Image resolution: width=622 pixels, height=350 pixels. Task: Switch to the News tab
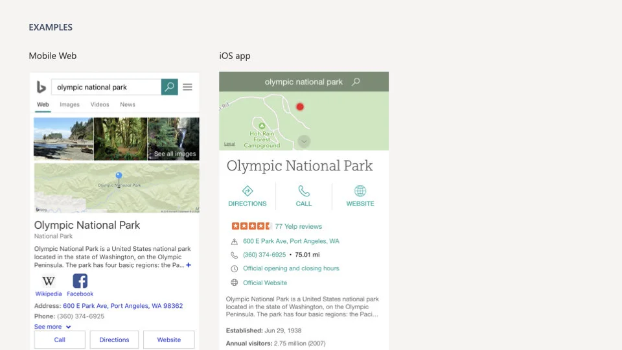[x=128, y=104]
